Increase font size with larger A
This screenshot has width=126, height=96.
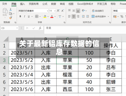58,11
